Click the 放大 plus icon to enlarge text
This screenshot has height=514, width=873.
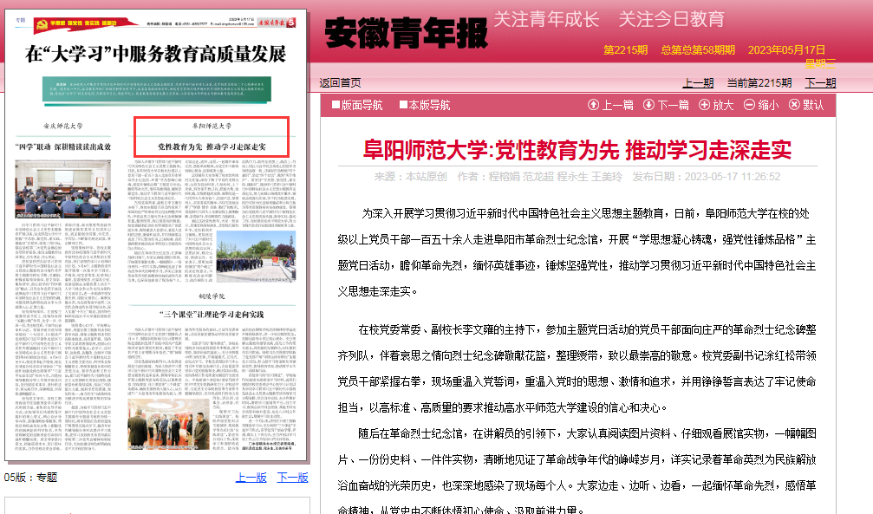click(x=704, y=105)
